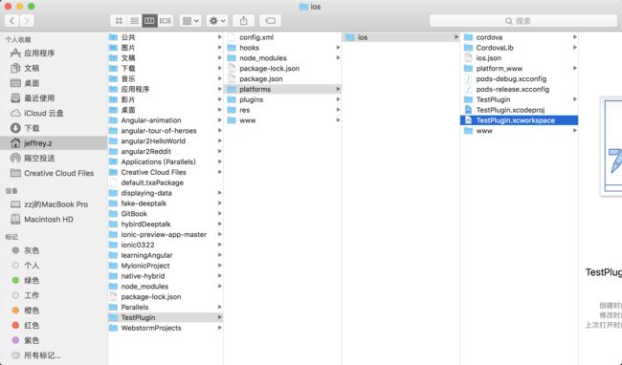Select the 音乐 folder

(166, 78)
